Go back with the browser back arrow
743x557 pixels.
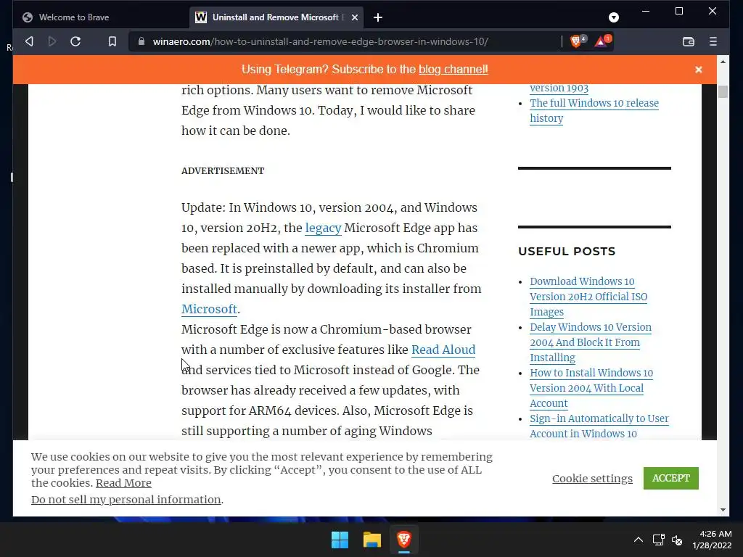29,41
